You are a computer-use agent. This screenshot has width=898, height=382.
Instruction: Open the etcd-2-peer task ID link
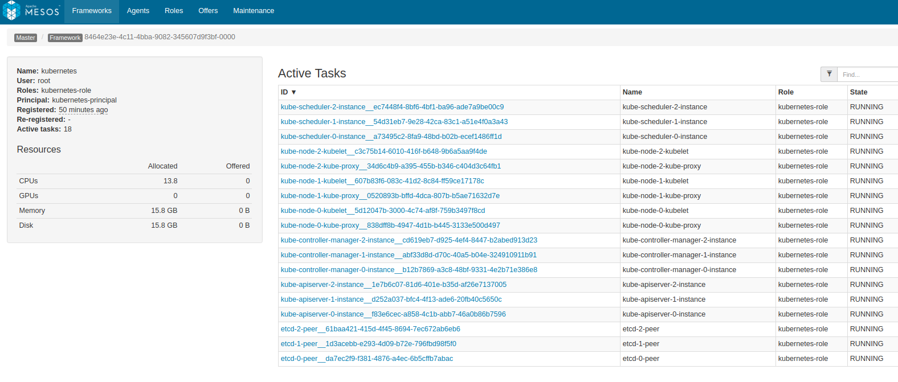[370, 329]
